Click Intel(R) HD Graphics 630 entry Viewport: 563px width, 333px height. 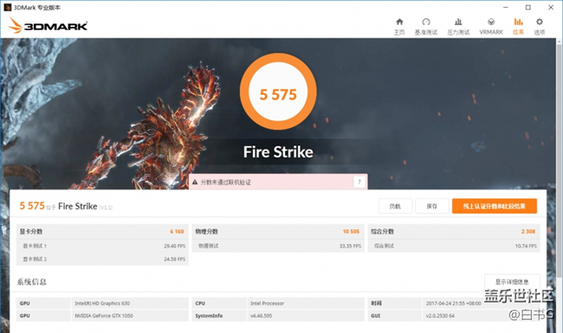[x=102, y=304]
